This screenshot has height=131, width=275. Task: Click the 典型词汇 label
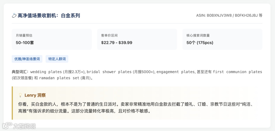tap(20, 72)
